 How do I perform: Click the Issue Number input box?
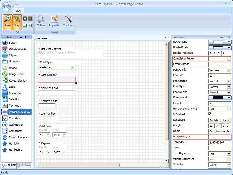point(47,118)
